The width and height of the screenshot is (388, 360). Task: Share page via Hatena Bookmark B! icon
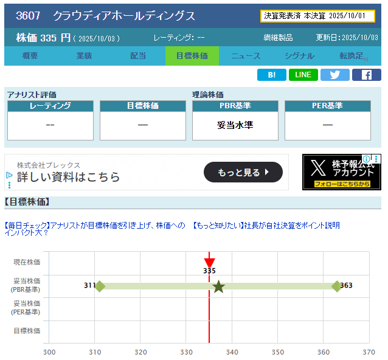pyautogui.click(x=272, y=75)
